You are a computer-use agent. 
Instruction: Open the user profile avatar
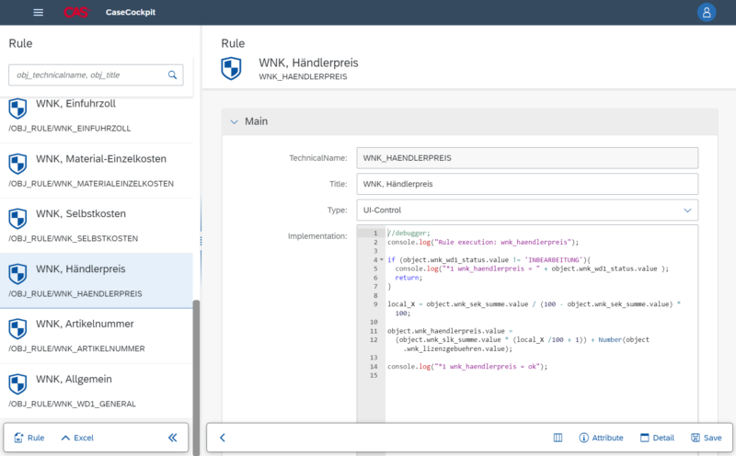pyautogui.click(x=707, y=13)
